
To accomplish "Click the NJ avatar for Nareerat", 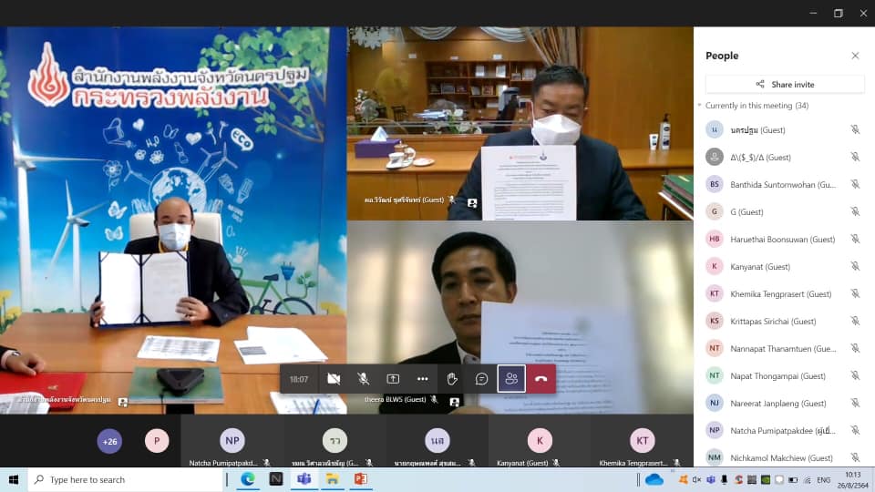I will tap(715, 403).
